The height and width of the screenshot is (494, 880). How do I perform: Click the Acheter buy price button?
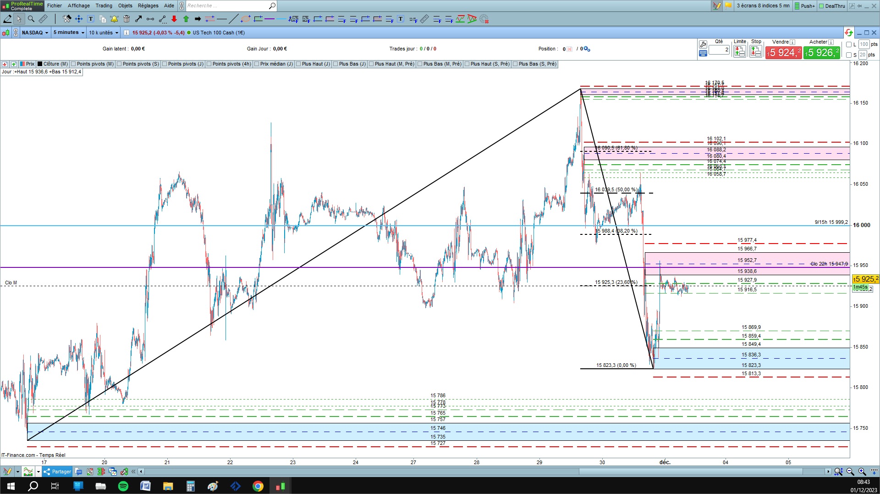click(x=822, y=53)
